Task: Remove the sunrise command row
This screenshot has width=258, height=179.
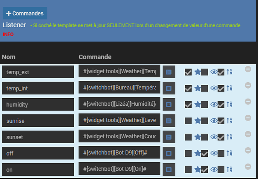Action: coord(248,118)
